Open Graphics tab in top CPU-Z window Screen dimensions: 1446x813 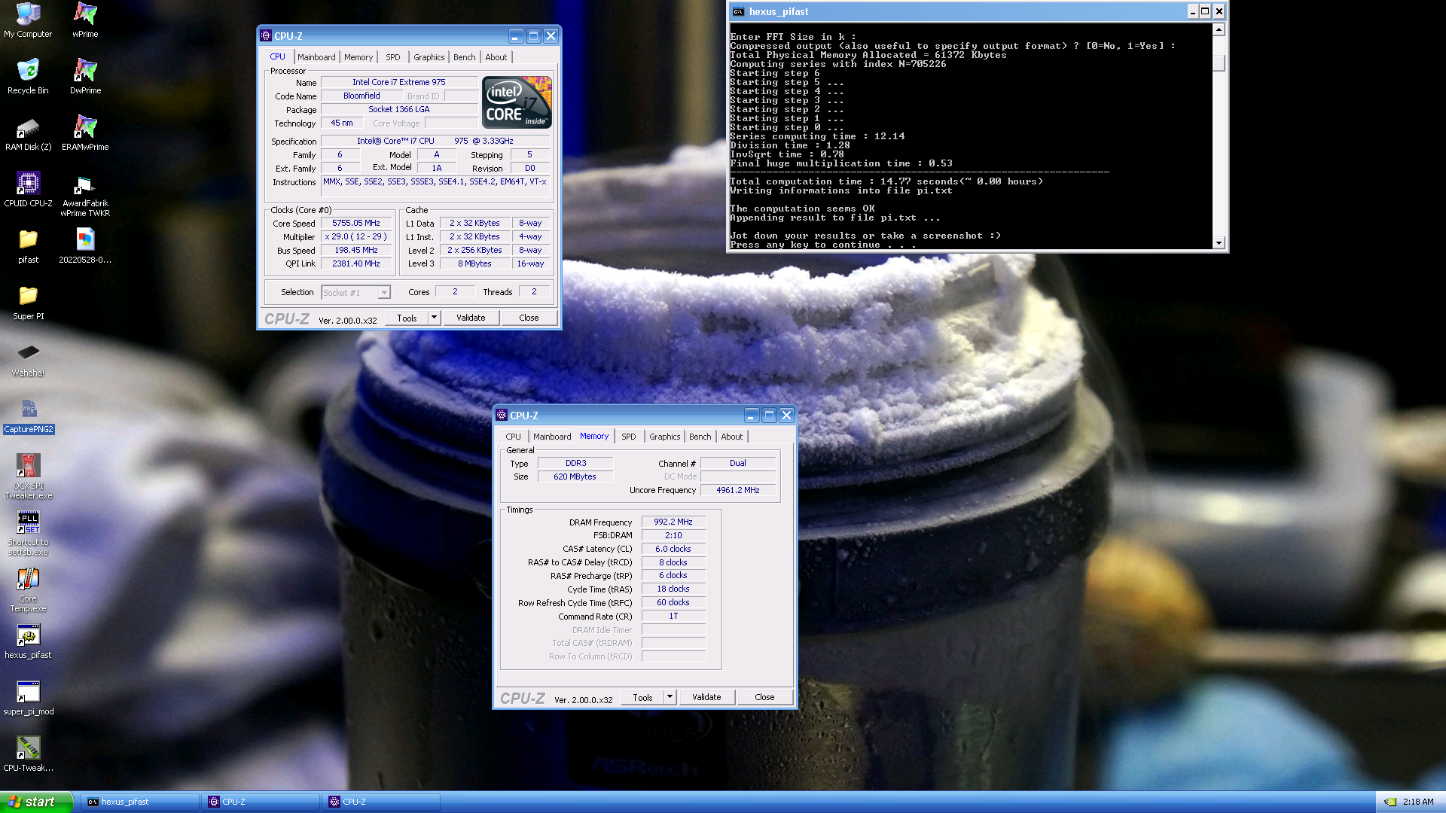coord(429,57)
